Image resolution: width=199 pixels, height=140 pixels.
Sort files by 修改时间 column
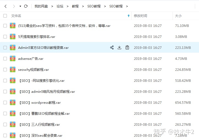(140, 16)
